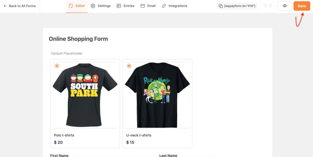
Task: Click the Entries list icon
Action: (x=119, y=6)
